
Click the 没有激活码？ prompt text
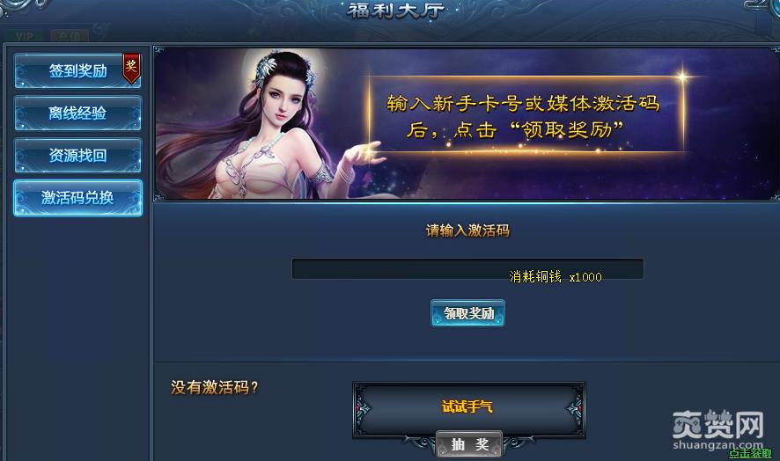pos(215,387)
